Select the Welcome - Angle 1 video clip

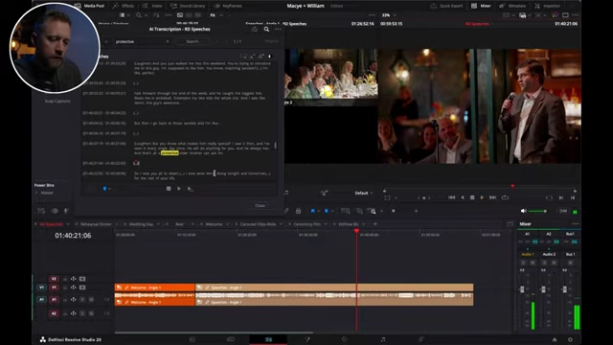(154, 287)
